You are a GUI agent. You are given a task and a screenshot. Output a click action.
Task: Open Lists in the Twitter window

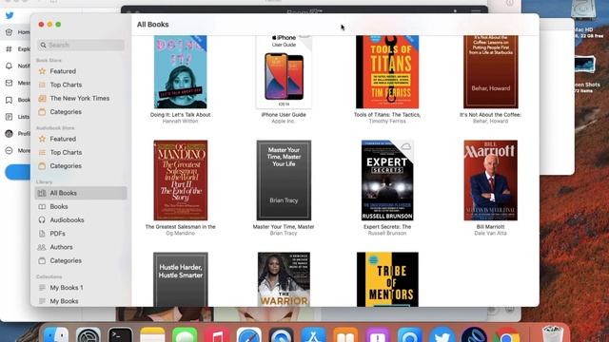17,117
